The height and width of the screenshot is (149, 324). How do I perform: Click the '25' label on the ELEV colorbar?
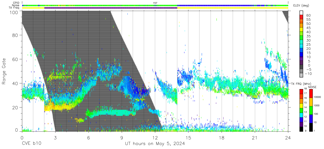pos(308,44)
